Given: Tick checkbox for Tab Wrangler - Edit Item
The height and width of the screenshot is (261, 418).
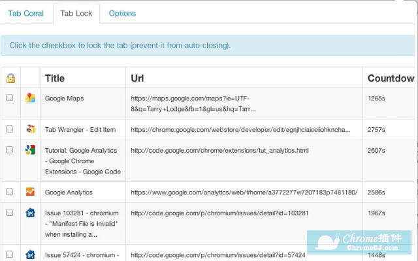Looking at the screenshot, I should point(10,129).
